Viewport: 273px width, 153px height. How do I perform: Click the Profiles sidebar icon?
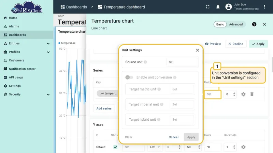(x=5, y=52)
